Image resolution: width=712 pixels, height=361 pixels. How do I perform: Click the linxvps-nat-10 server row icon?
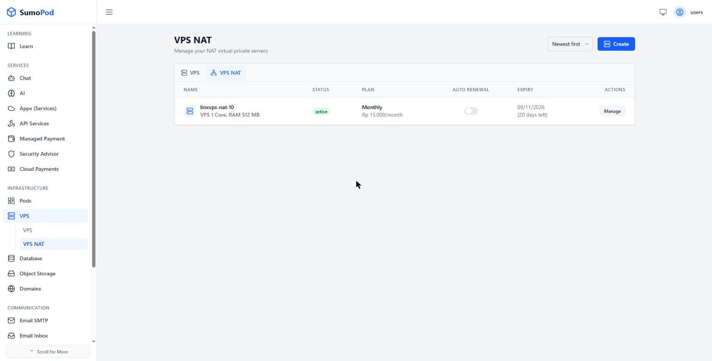pos(190,111)
